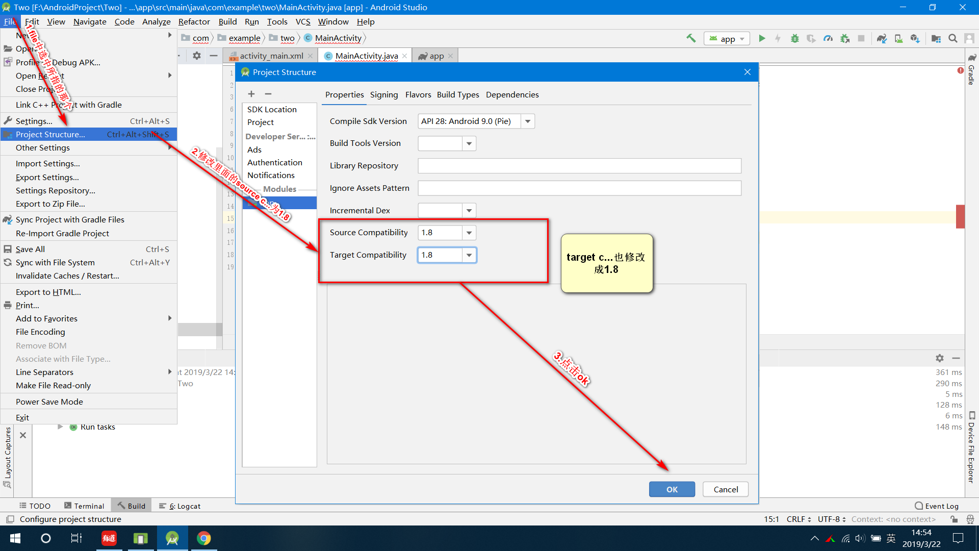Open the Android Profiler gauge icon
Viewport: 979px width, 551px height.
tap(828, 38)
